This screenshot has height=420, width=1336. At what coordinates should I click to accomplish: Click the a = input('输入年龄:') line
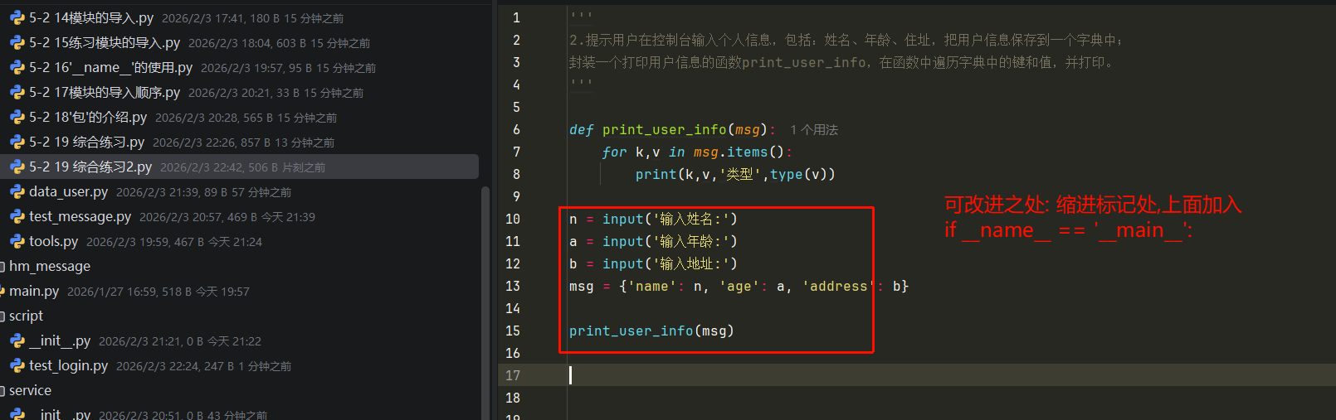coord(653,241)
